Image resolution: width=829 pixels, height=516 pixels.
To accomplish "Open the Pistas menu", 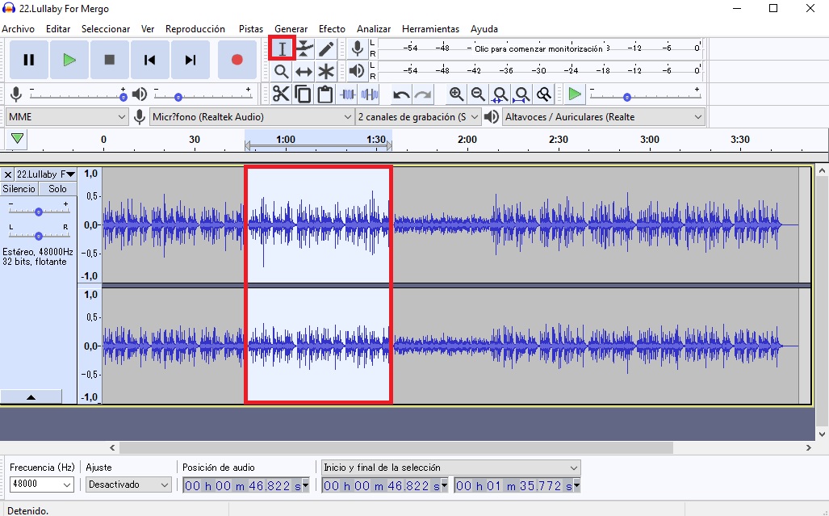I will pos(251,29).
